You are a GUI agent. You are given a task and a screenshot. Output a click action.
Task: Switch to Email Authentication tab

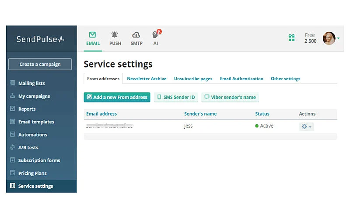[x=241, y=79]
